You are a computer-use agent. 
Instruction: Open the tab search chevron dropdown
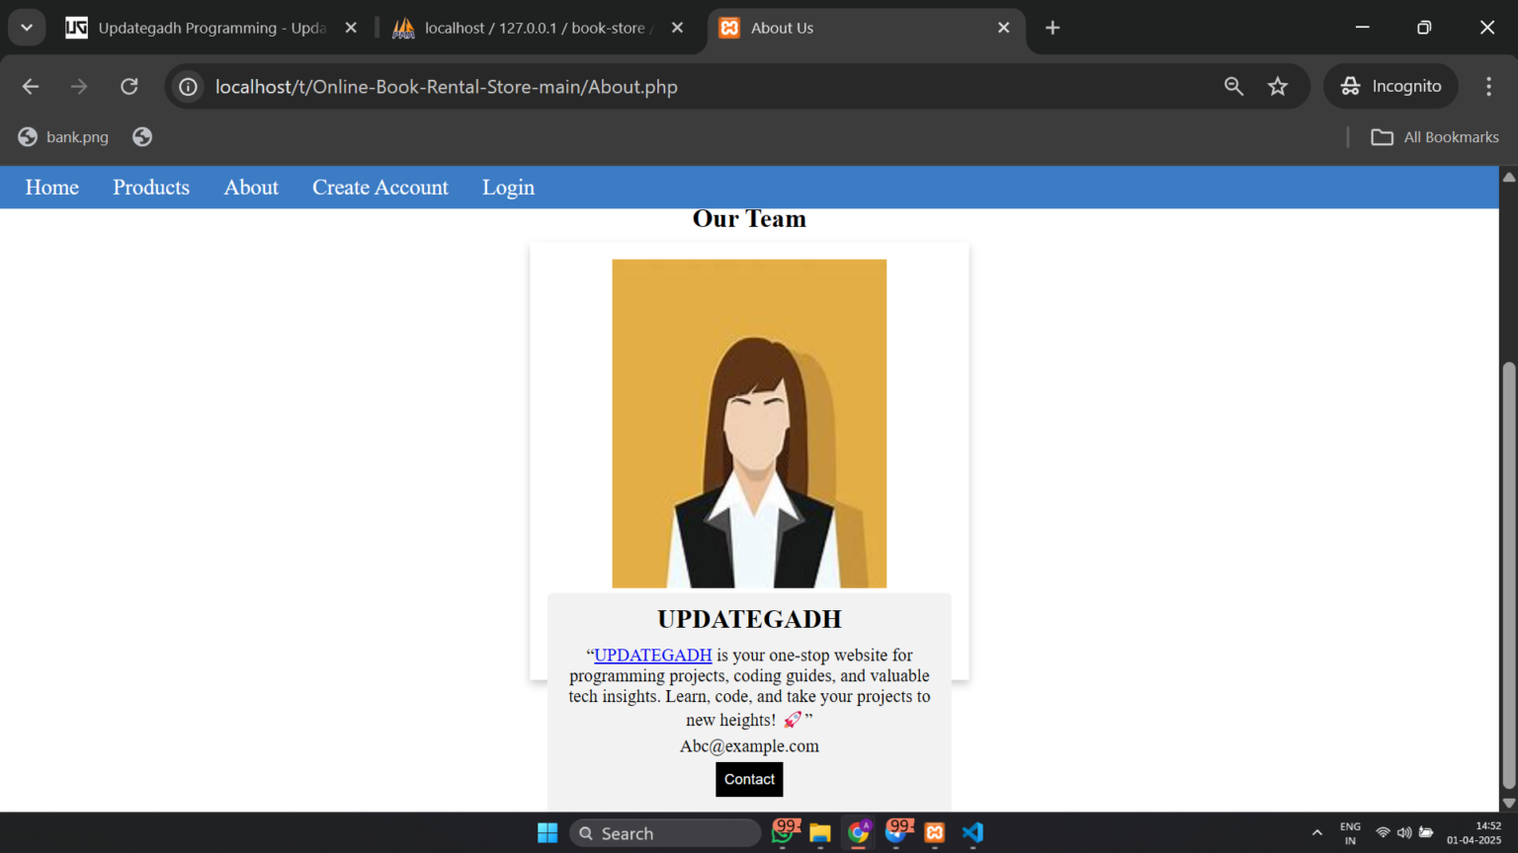pyautogui.click(x=26, y=27)
